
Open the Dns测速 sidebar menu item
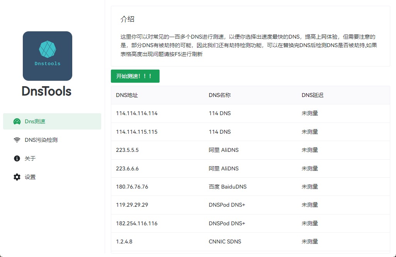[52, 121]
